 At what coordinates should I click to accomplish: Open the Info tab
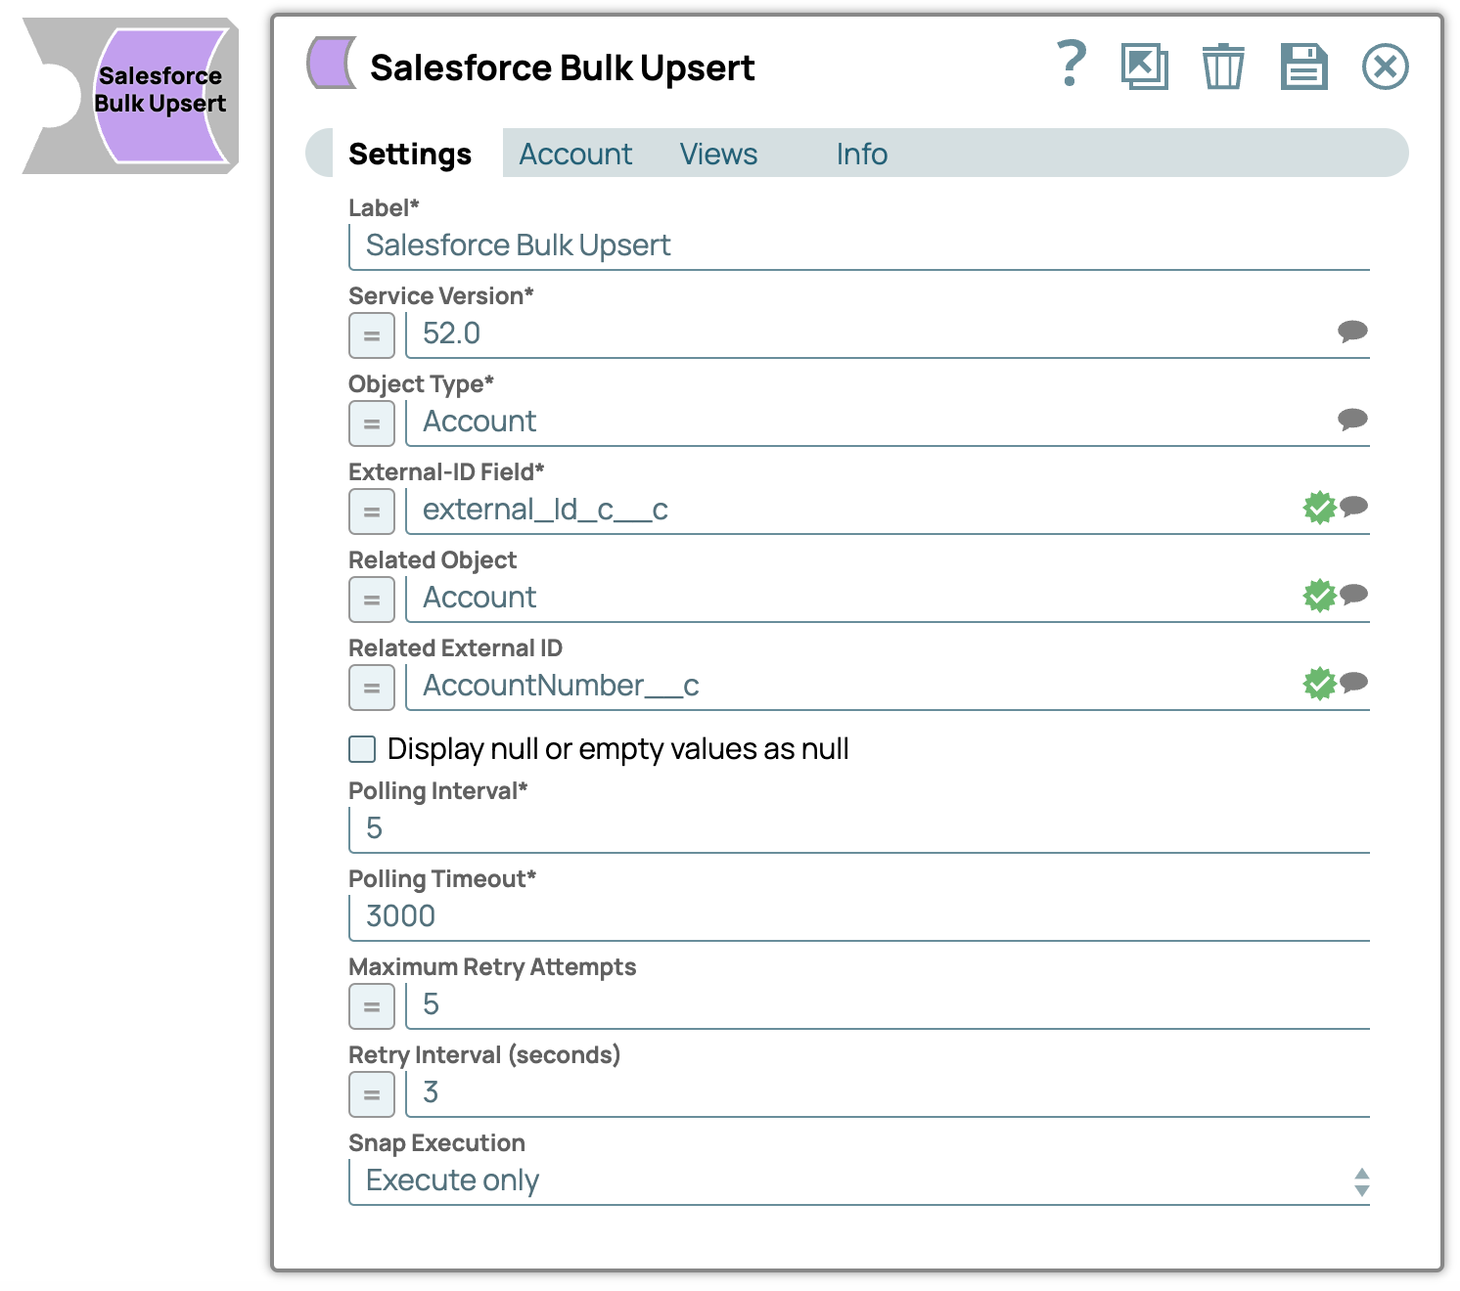tap(861, 155)
